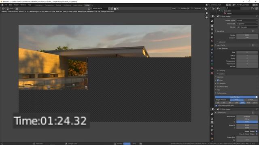Open View Layer properties tab in upper editor

coord(212,33)
